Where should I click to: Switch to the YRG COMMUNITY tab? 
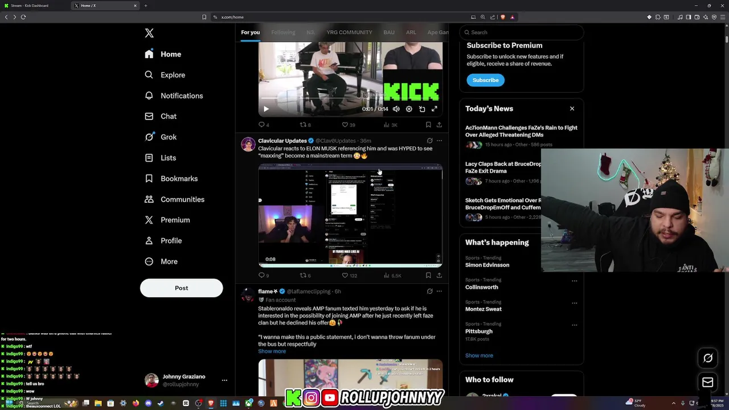pyautogui.click(x=349, y=32)
